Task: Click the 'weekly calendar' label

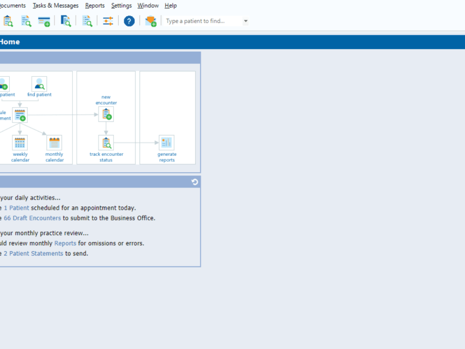Action: 20,157
